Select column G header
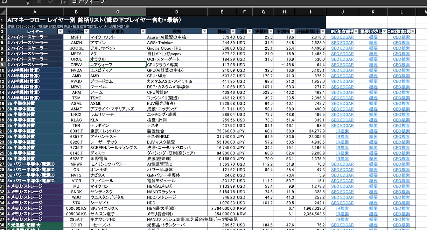This screenshot has width=427, height=230. click(x=263, y=12)
